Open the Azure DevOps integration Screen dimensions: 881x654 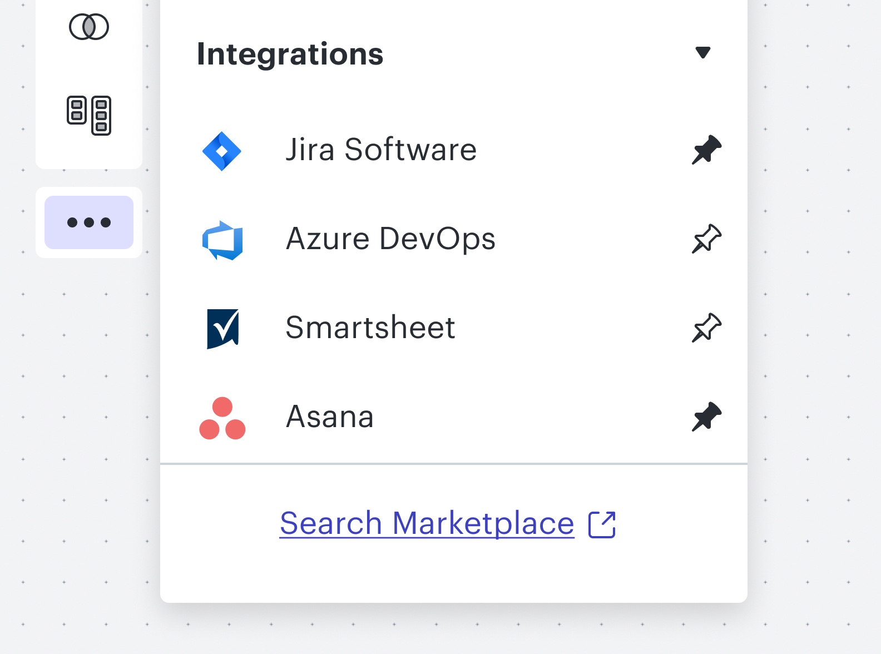tap(390, 239)
